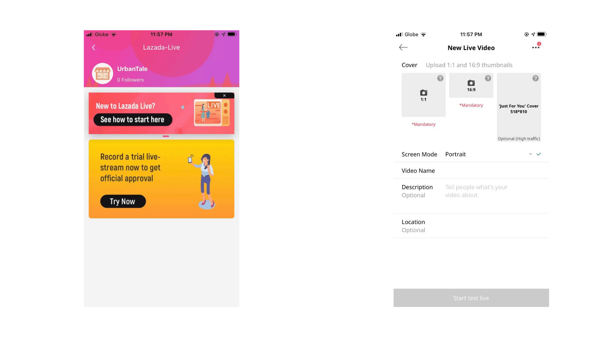
Task: Open the Location optional field
Action: tap(471, 226)
